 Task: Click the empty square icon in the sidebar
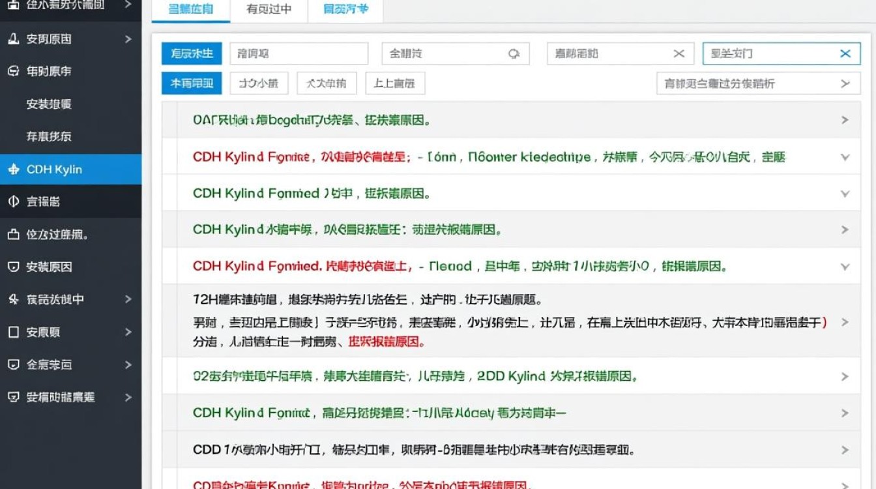[13, 332]
